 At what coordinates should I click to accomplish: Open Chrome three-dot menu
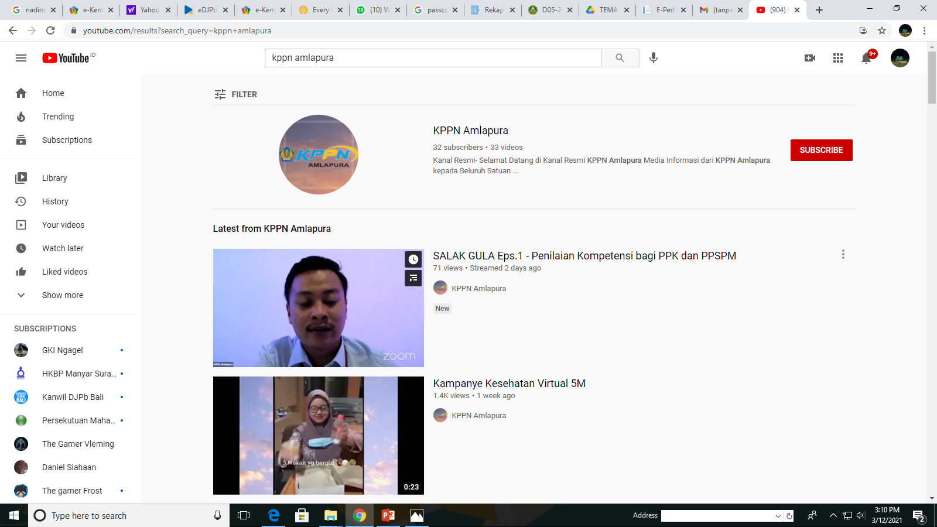pos(925,30)
